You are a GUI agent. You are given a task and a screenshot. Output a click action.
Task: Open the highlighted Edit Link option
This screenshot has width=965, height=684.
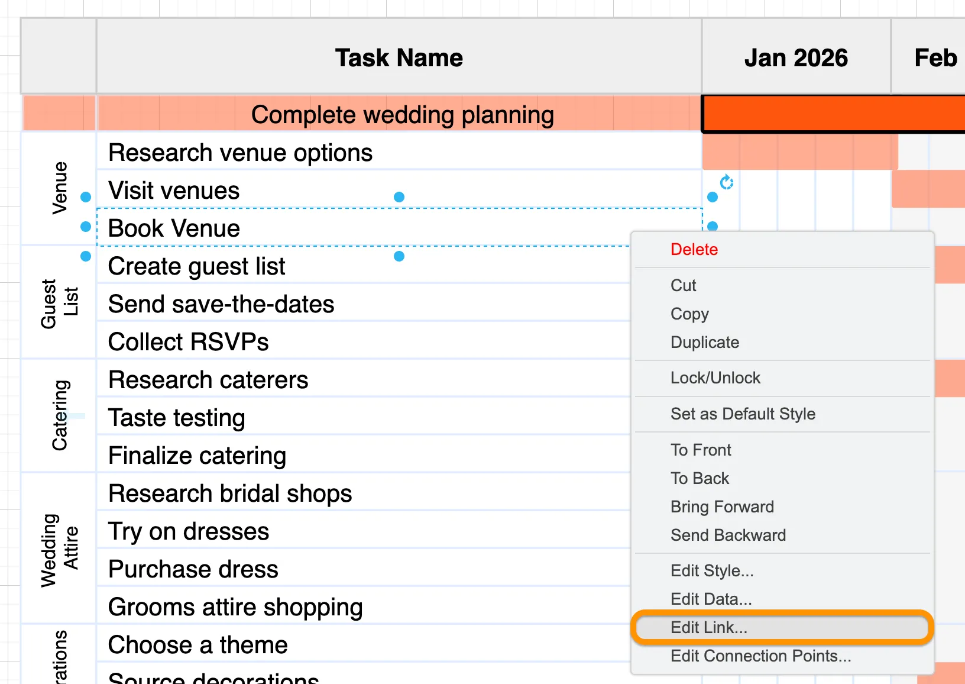(x=708, y=628)
